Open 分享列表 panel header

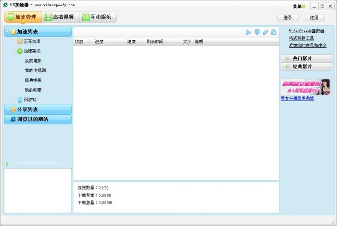[38, 109]
